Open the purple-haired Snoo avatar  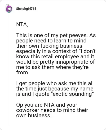9,8
